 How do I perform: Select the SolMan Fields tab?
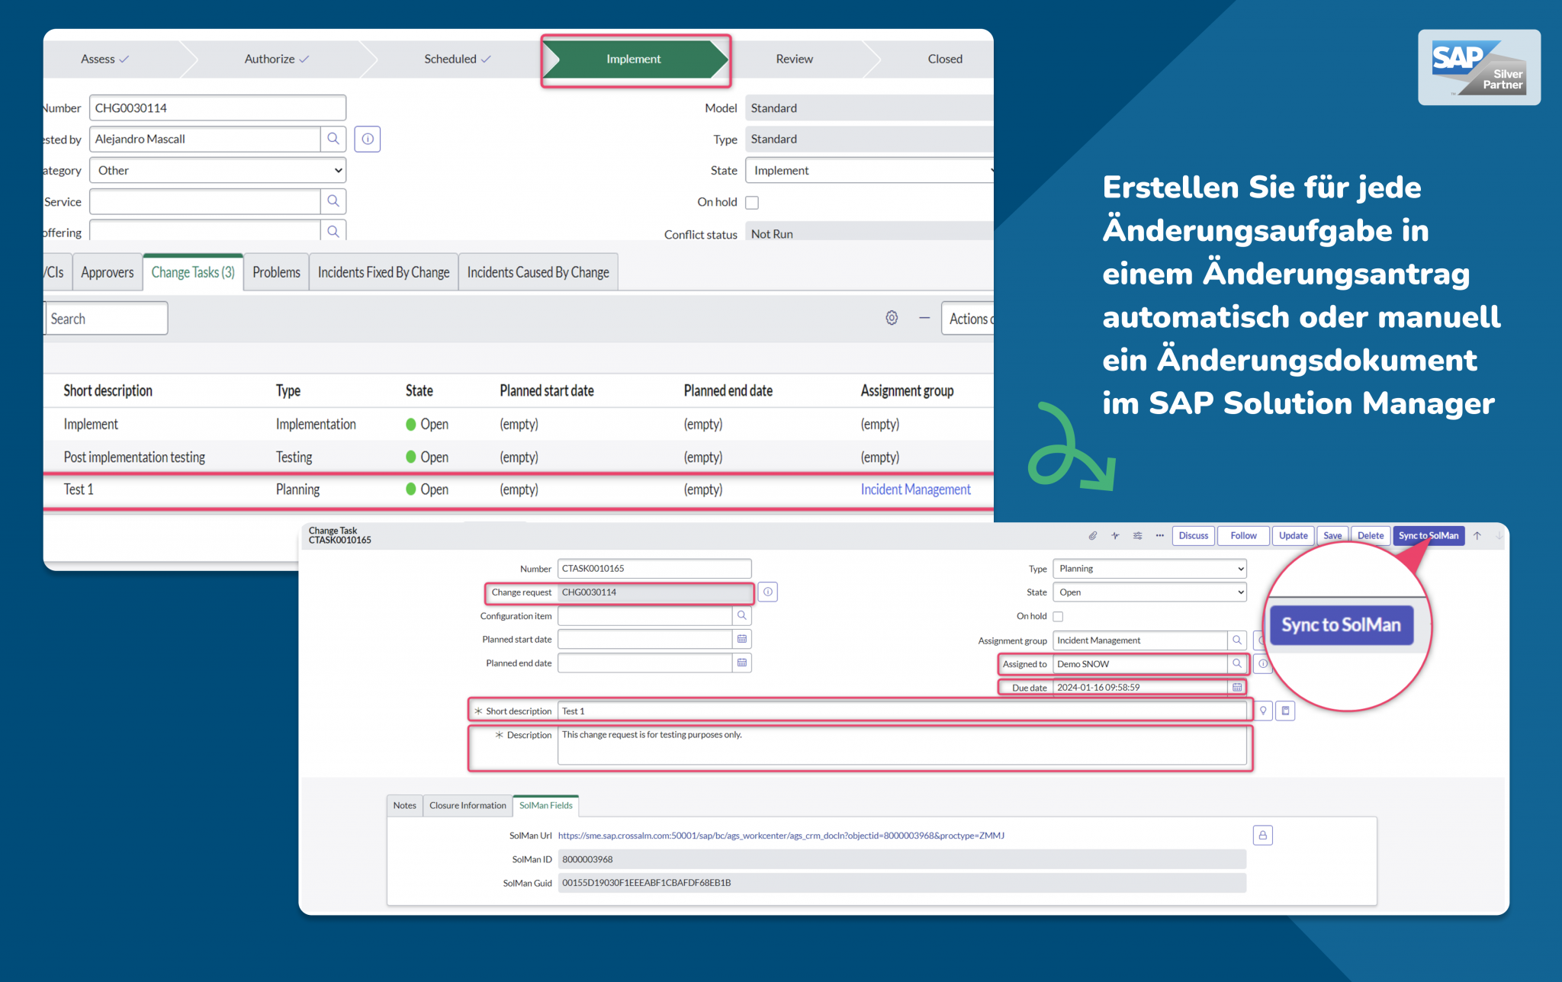(546, 805)
